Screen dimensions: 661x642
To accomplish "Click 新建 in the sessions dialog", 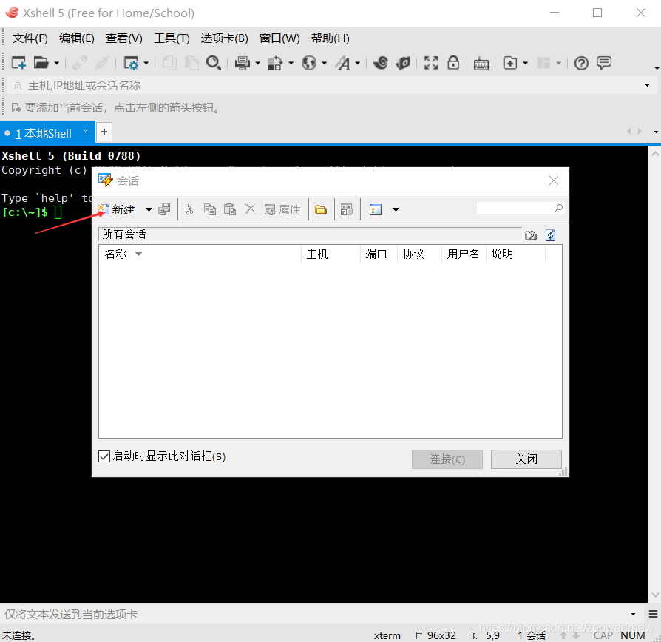I will 116,209.
